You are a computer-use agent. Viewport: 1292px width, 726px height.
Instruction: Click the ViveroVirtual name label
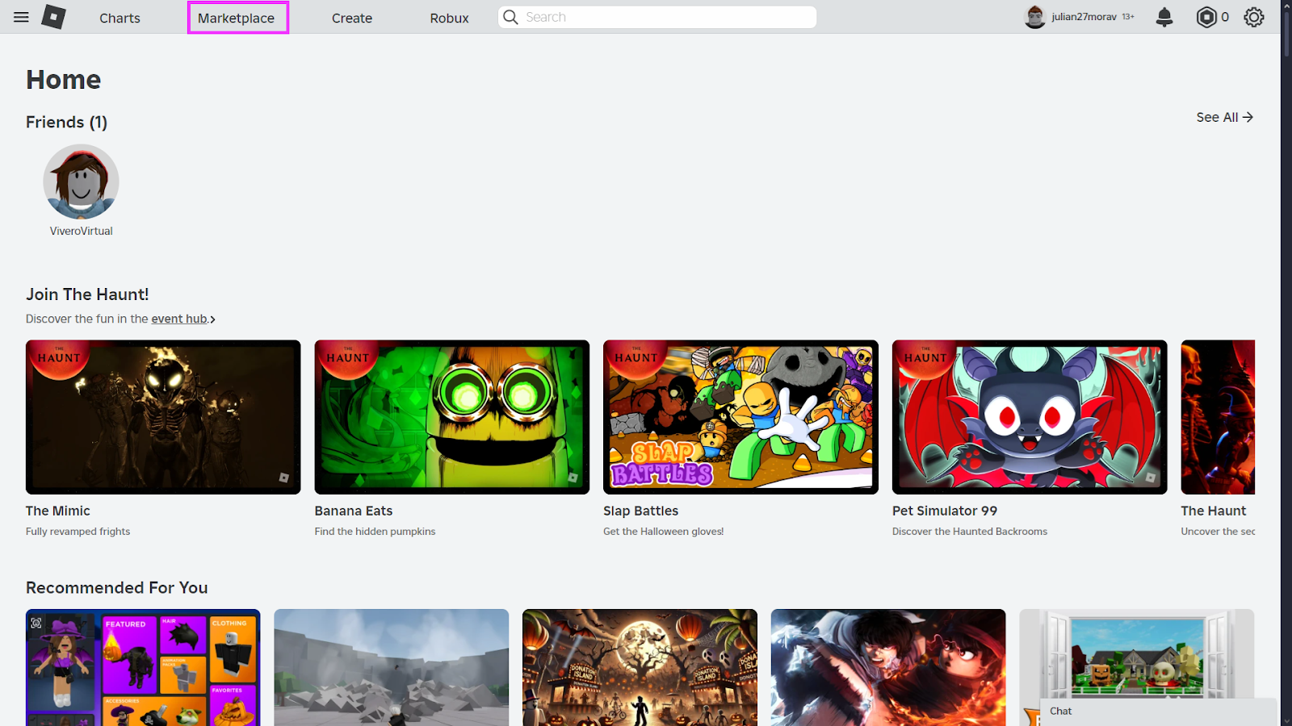coord(81,231)
